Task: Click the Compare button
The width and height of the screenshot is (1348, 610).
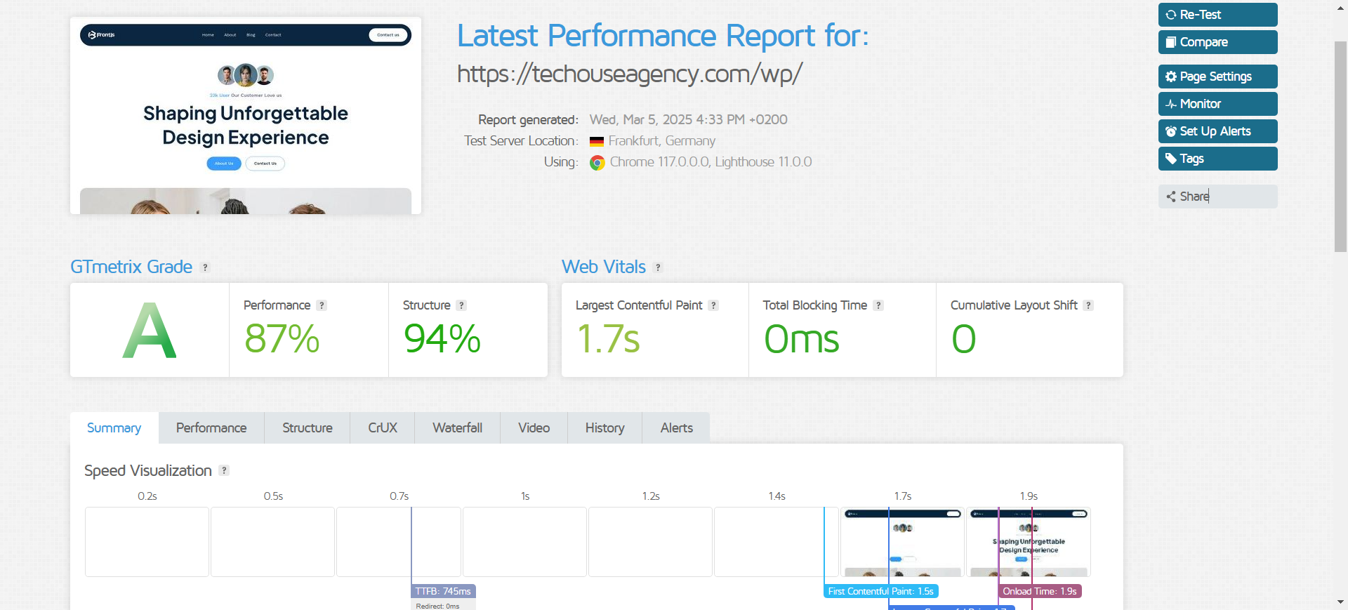Action: tap(1217, 42)
